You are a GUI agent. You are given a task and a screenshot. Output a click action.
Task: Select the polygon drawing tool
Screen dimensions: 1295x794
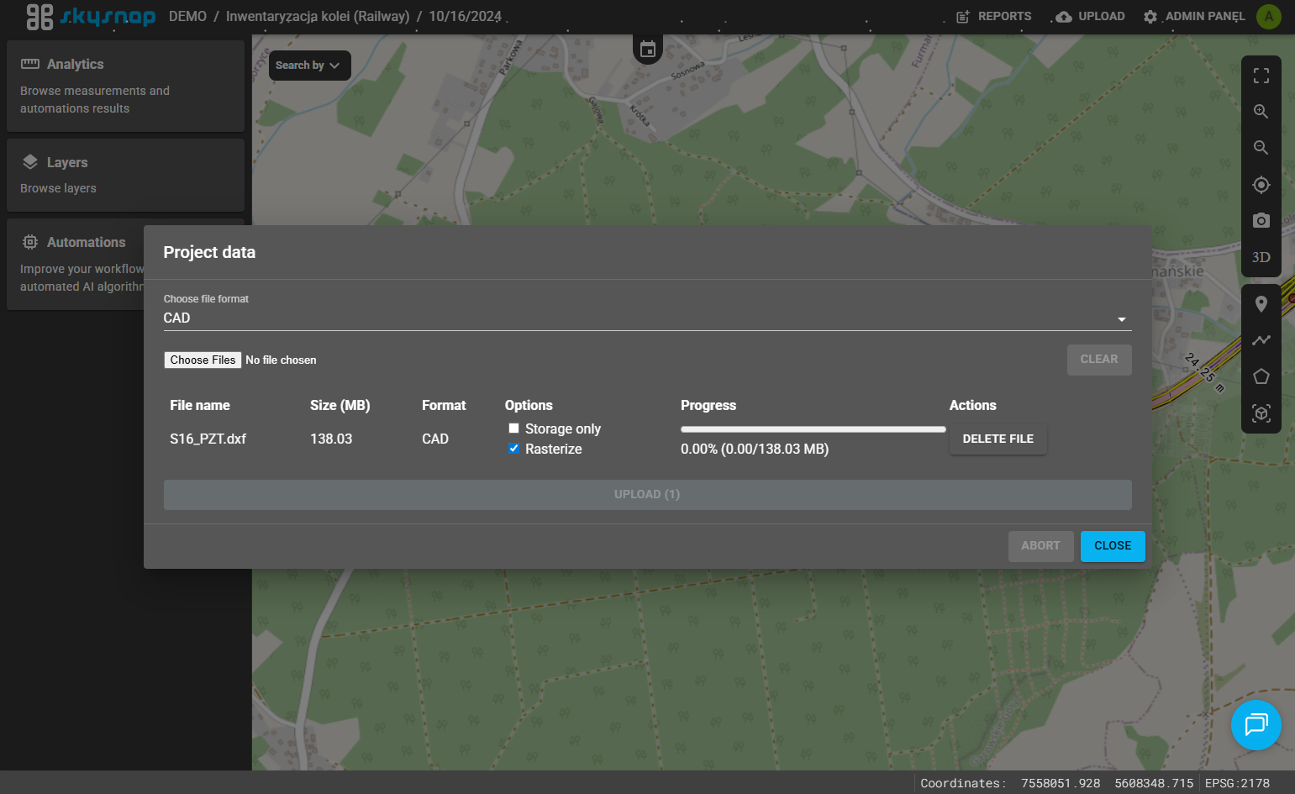point(1261,376)
